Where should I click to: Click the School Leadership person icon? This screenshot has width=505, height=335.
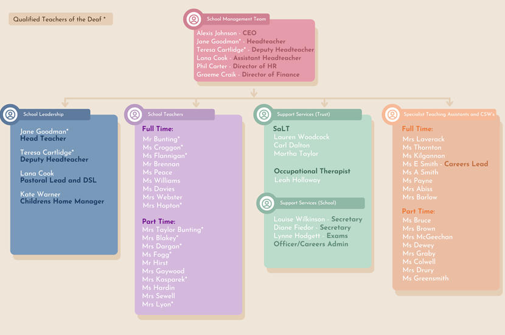[10, 115]
